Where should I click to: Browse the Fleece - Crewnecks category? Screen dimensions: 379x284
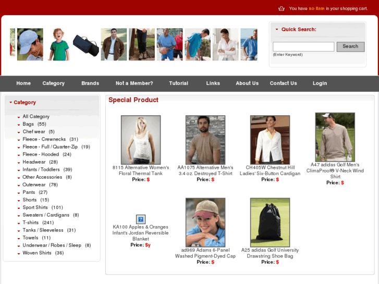pyautogui.click(x=50, y=139)
